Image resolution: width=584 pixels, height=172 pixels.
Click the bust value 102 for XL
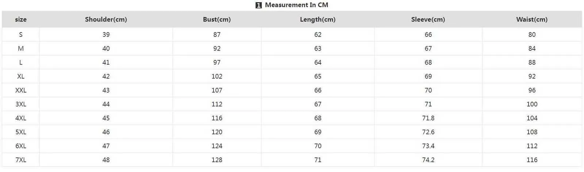pos(217,77)
